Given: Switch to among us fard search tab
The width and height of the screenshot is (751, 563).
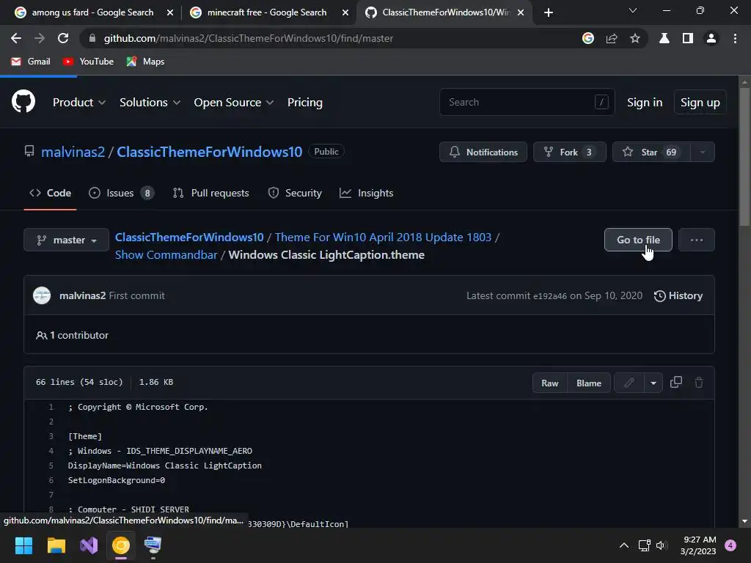Looking at the screenshot, I should (92, 12).
